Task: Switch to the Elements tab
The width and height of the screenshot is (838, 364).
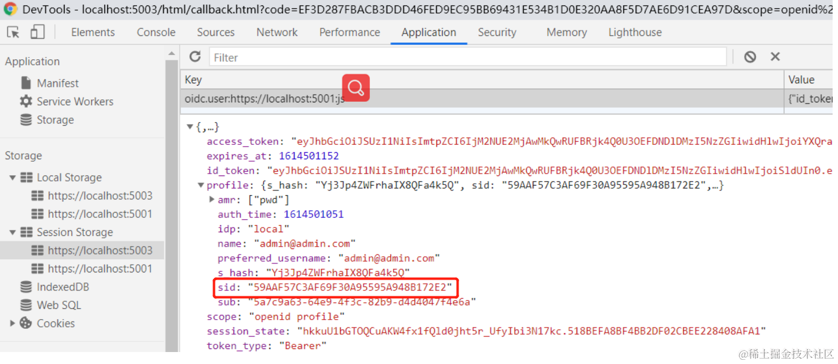Action: 93,32
